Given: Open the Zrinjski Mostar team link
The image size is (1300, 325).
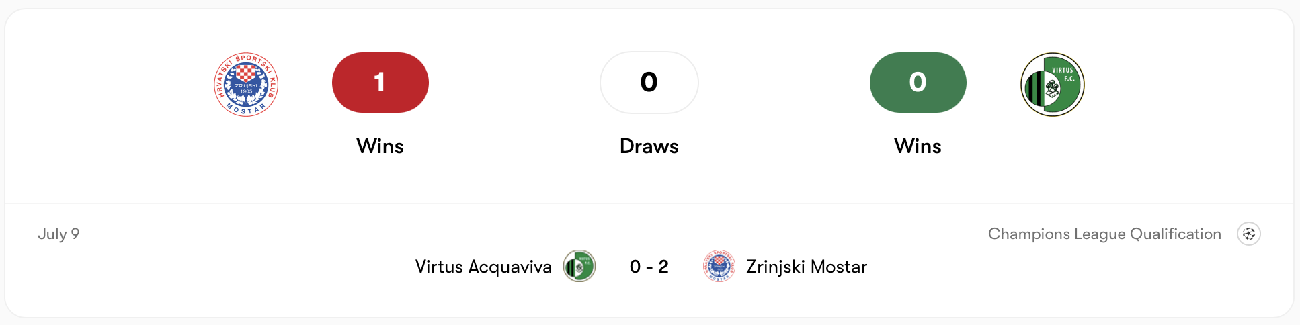Looking at the screenshot, I should pos(807,267).
